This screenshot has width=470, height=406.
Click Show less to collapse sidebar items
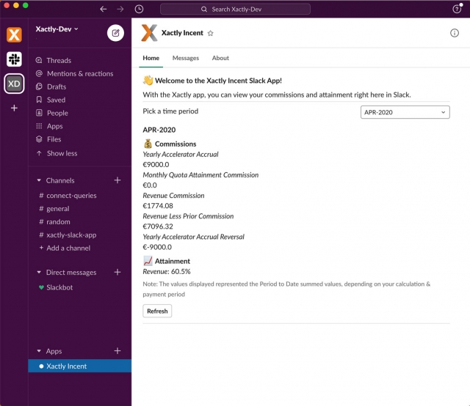click(62, 153)
